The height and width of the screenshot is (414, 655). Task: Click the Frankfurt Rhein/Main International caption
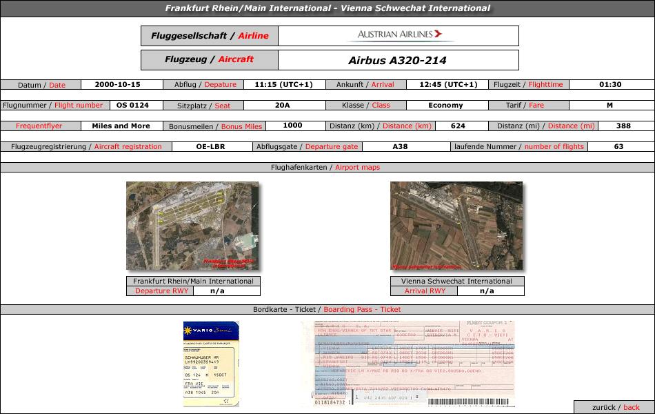[194, 281]
